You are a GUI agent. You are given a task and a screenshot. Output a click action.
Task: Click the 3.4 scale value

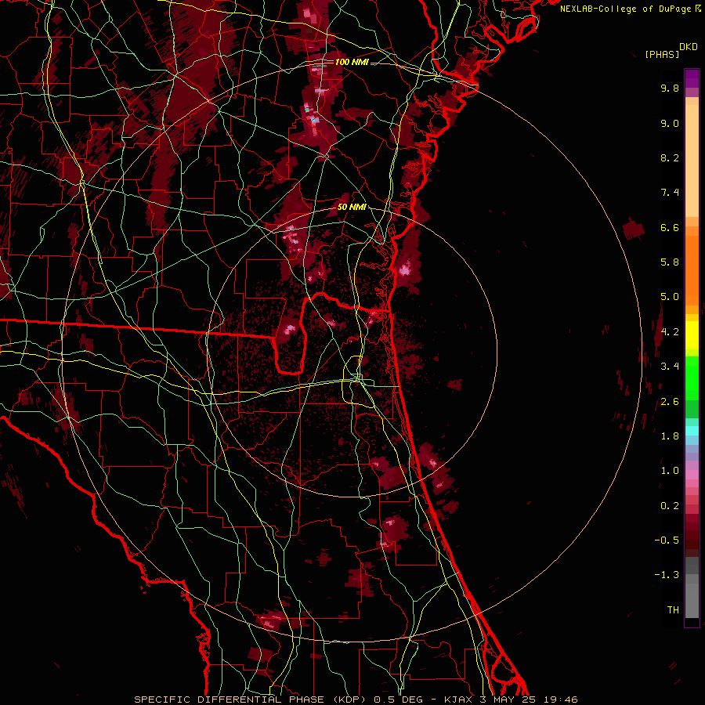[670, 367]
